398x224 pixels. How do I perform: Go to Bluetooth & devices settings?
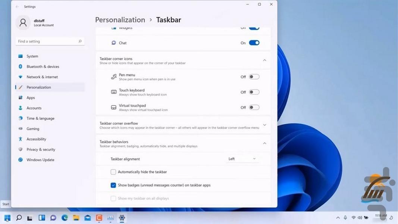pos(43,66)
